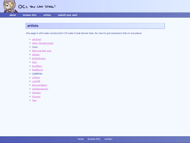
Task: Visit KelsBunny link
Action: click(37, 70)
